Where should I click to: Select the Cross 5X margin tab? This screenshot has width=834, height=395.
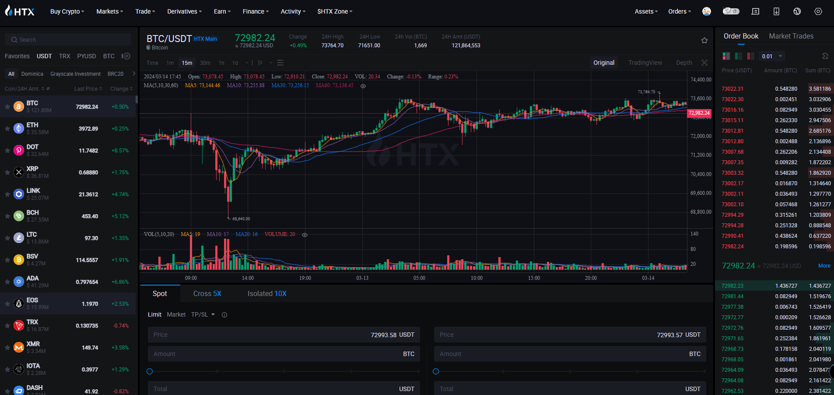(207, 293)
